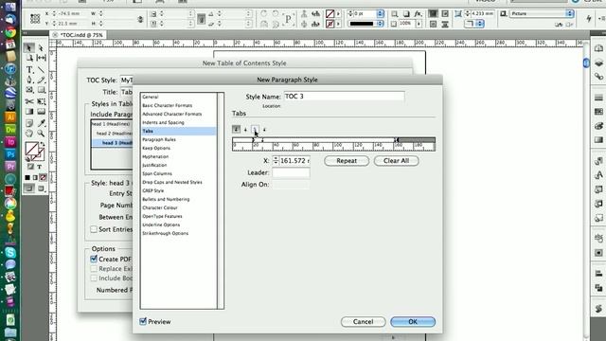Viewport: 606px width, 341px height.
Task: Open the effects fx button in control bar
Action: [418, 13]
